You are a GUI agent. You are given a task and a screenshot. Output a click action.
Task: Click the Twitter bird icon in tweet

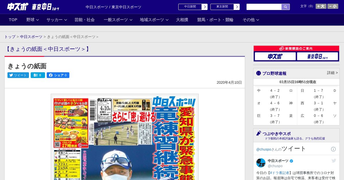tap(334, 161)
